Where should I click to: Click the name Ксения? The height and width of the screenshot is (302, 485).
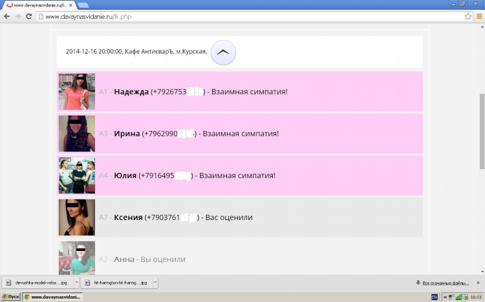click(128, 217)
